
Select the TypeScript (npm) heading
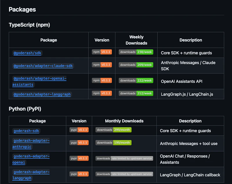29,25
